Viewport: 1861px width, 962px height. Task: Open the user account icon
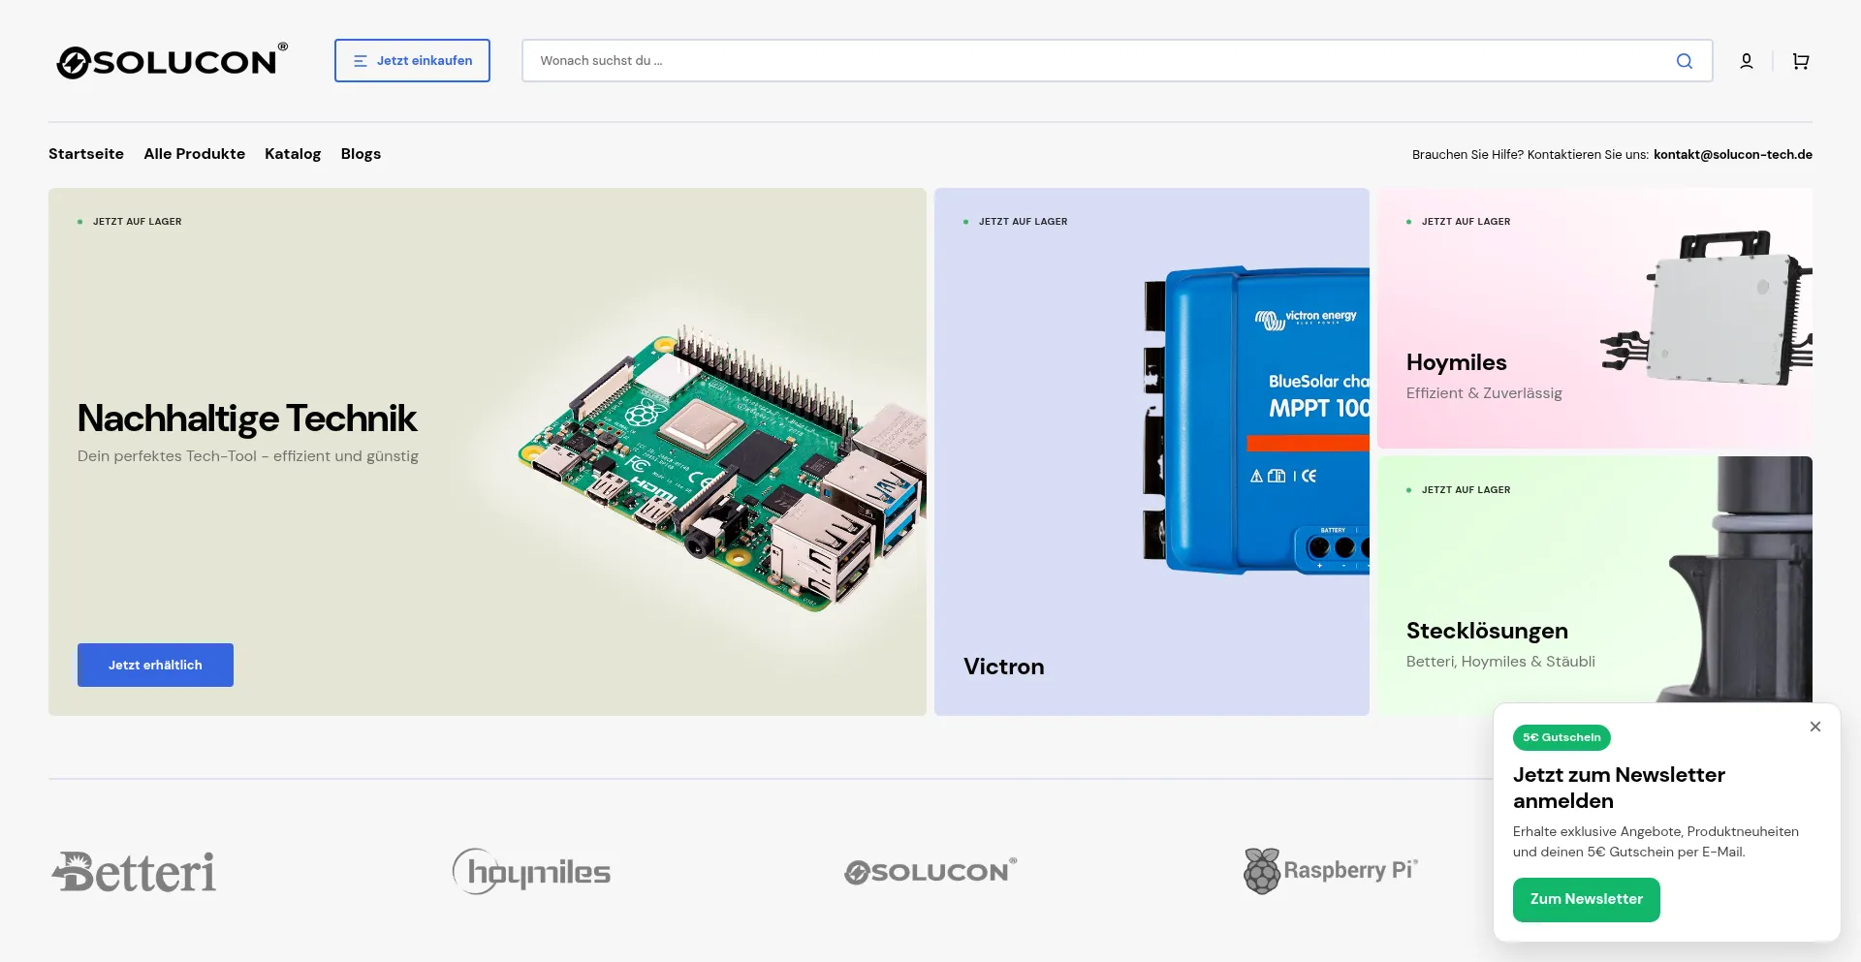click(1747, 61)
